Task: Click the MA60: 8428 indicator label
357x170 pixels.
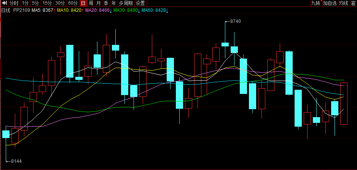Action: [x=155, y=10]
